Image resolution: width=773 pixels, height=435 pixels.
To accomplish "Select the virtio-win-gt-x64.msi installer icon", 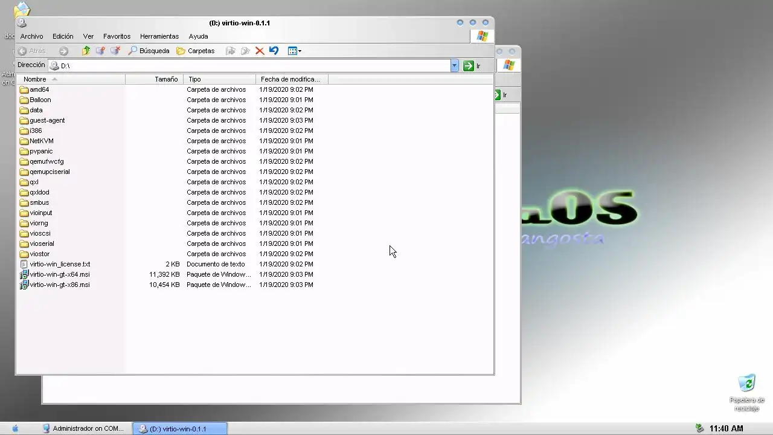I will [x=24, y=274].
